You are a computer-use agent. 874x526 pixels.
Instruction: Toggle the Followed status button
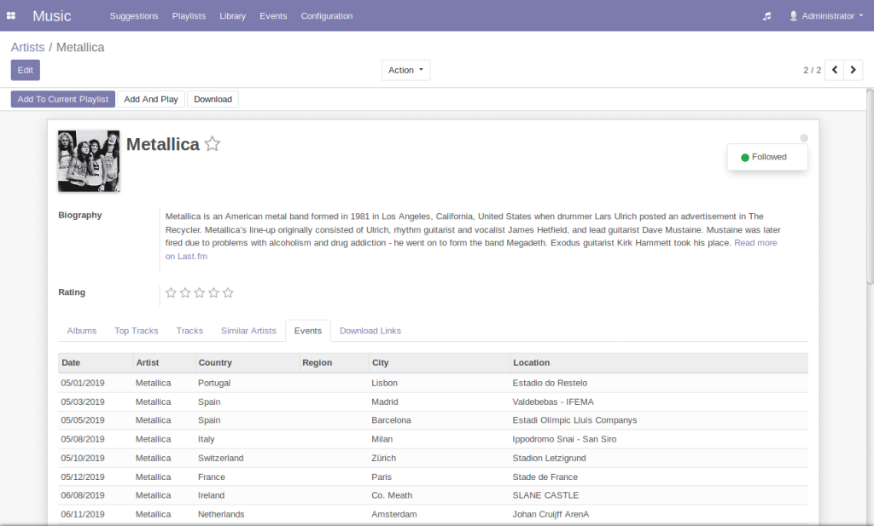point(766,157)
